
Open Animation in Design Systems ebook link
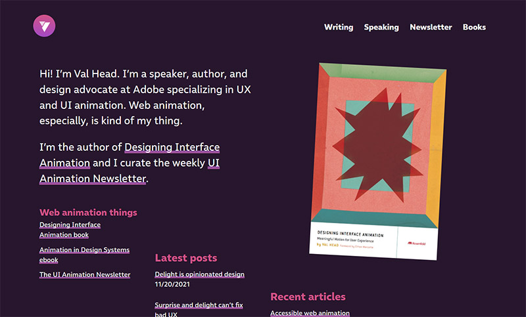(84, 255)
